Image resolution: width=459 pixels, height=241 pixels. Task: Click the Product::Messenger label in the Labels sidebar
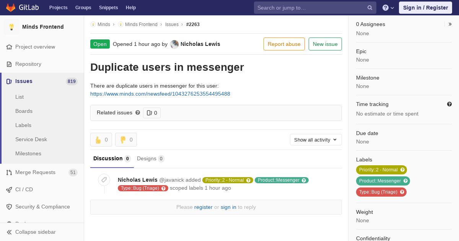[x=383, y=181]
